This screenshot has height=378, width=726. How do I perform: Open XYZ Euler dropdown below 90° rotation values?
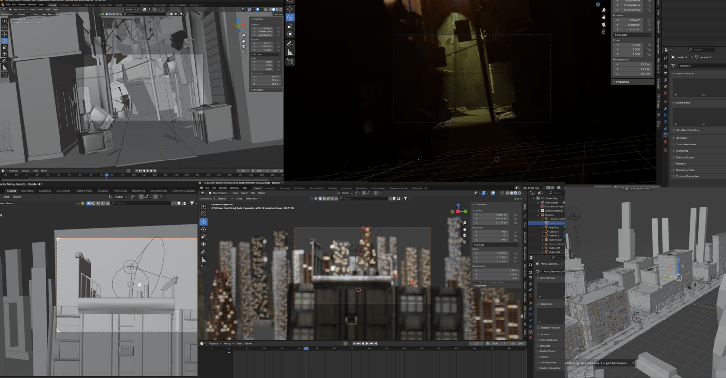pyautogui.click(x=496, y=245)
